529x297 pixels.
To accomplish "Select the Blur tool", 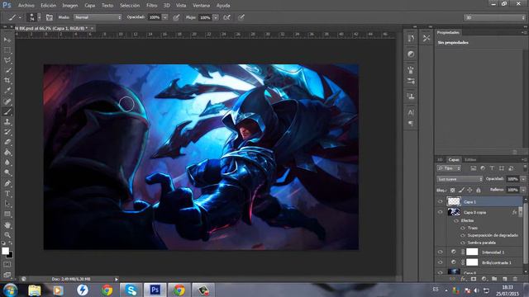I will coord(7,163).
